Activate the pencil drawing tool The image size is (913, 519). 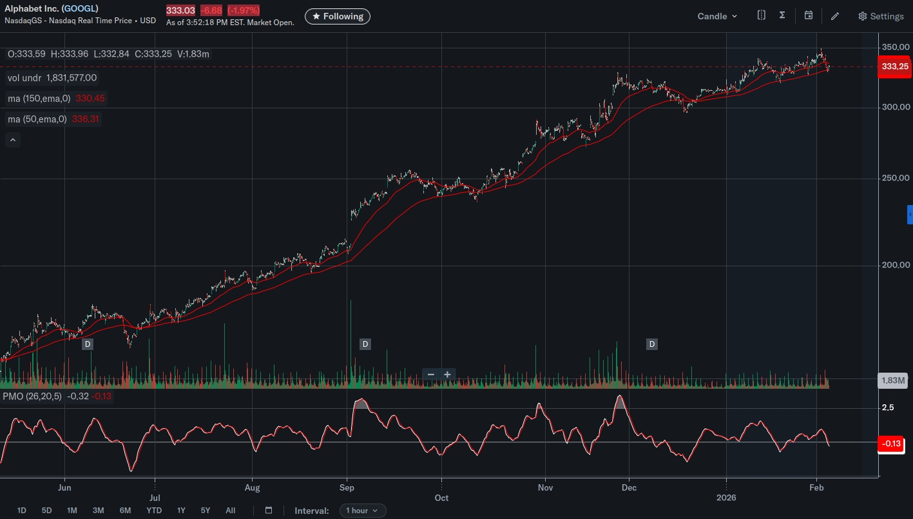[835, 16]
